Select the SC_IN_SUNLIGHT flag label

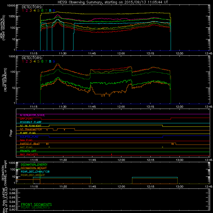pos(31,126)
